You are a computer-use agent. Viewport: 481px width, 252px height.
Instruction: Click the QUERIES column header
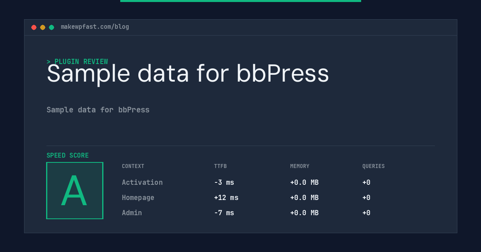coord(374,166)
